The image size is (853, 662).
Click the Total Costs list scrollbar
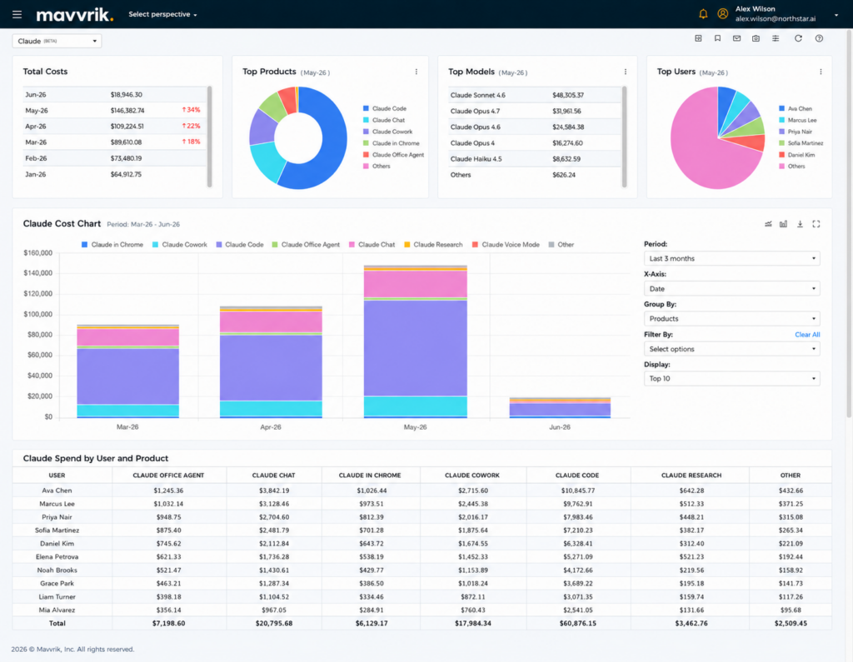209,137
